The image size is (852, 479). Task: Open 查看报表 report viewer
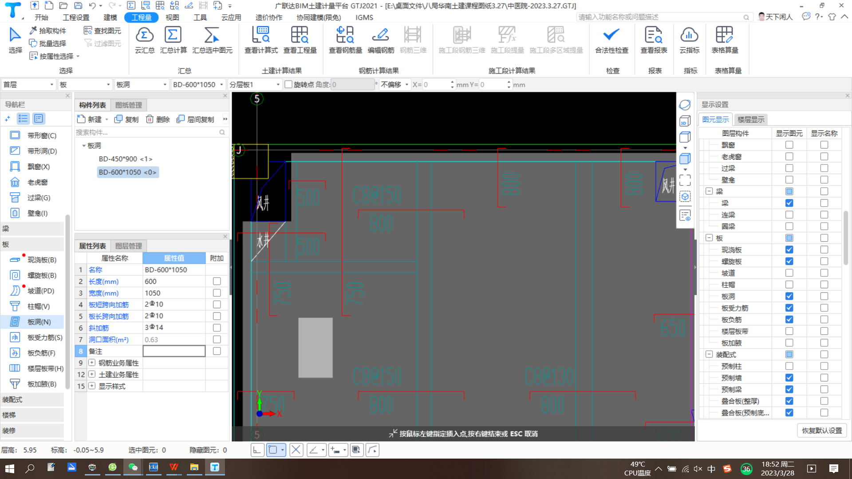[654, 40]
